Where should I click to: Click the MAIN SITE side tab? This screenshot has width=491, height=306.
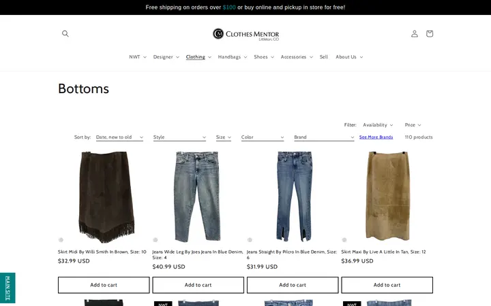pyautogui.click(x=8, y=288)
